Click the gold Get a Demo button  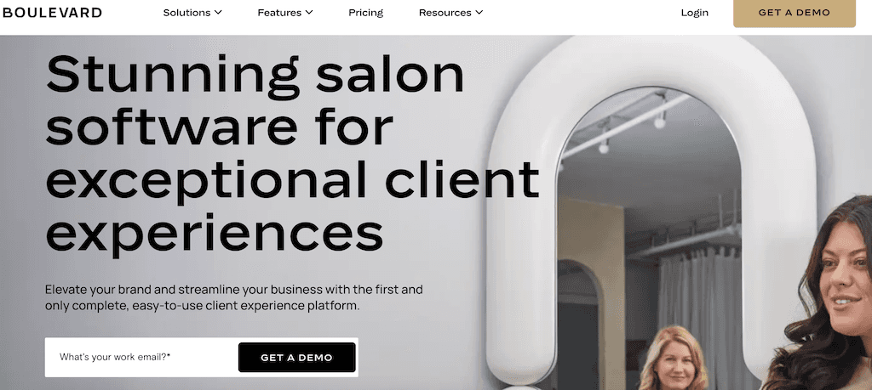(x=795, y=13)
